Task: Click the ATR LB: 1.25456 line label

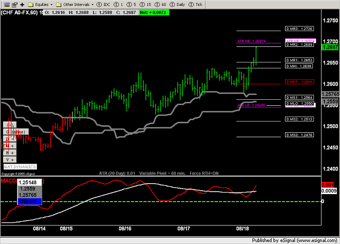Action: click(x=251, y=105)
